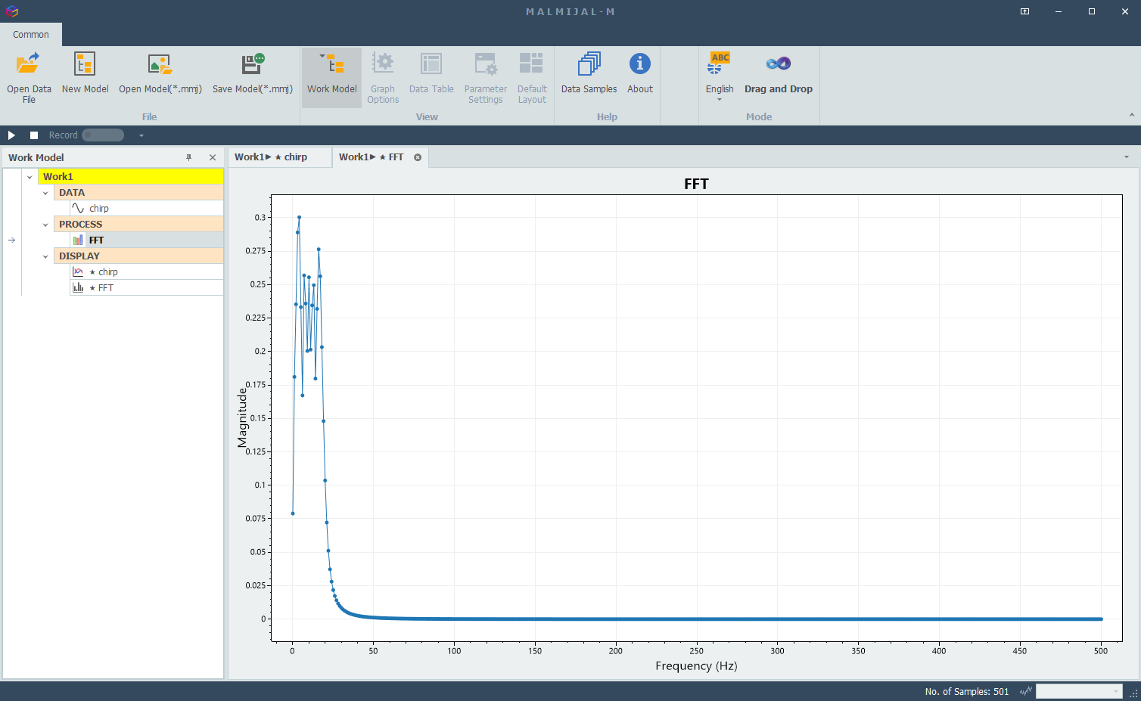Screen dimensions: 1141x701
Task: Select the DISPLAY section header
Action: tap(138, 256)
